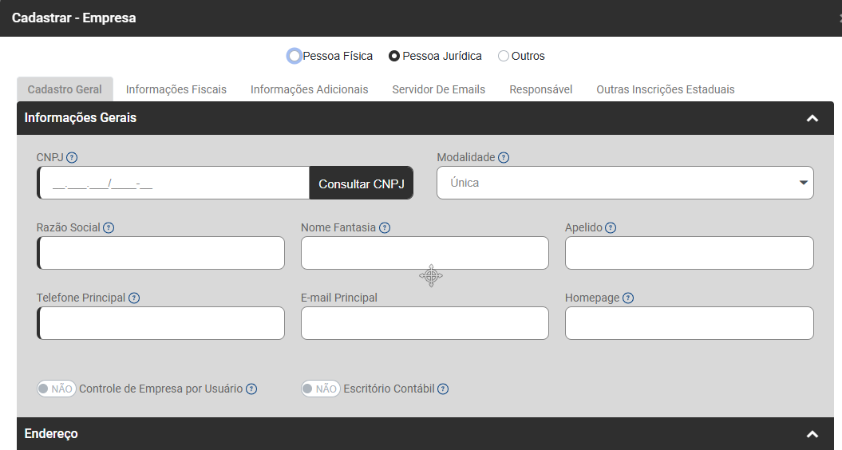Collapse the Informações Gerais section
The width and height of the screenshot is (842, 450).
tap(812, 118)
